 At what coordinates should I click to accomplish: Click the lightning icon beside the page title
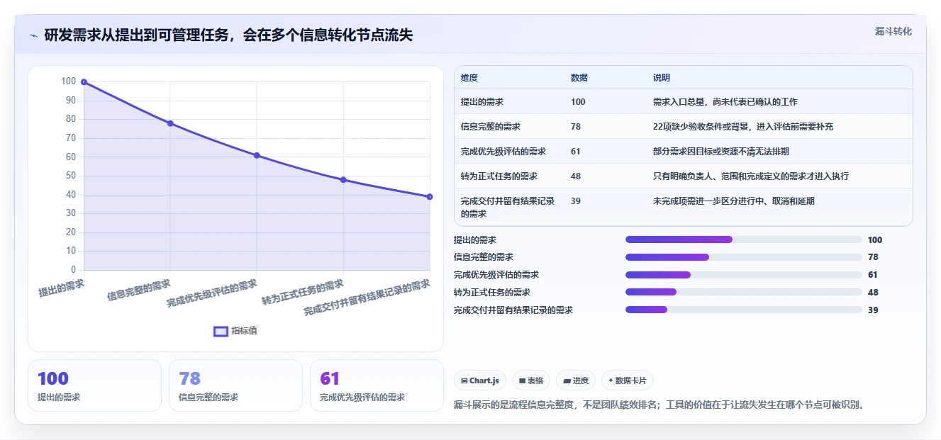33,35
